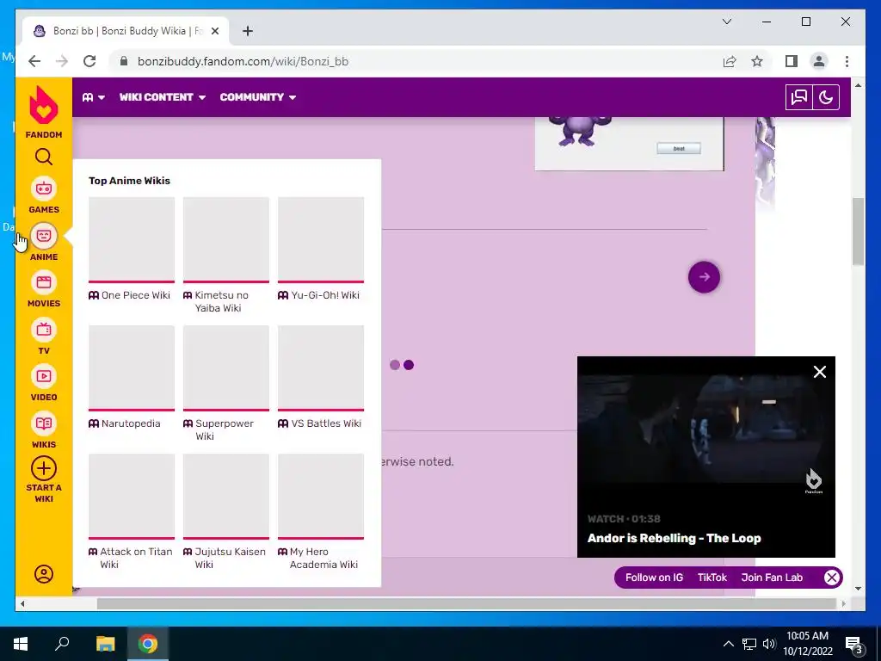Open One Piece Wiki link
This screenshot has width=881, height=661.
point(135,295)
